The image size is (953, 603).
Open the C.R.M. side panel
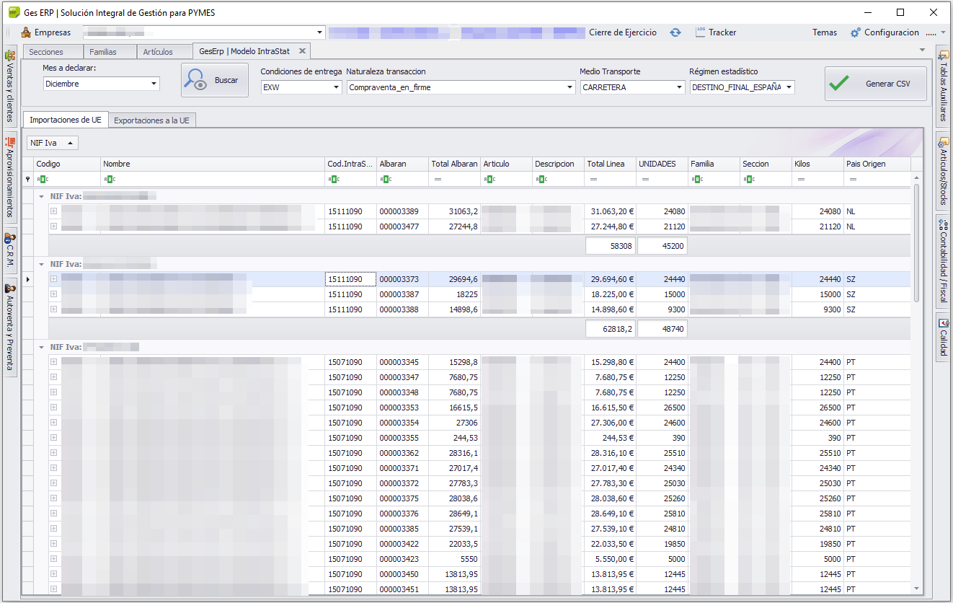point(10,251)
